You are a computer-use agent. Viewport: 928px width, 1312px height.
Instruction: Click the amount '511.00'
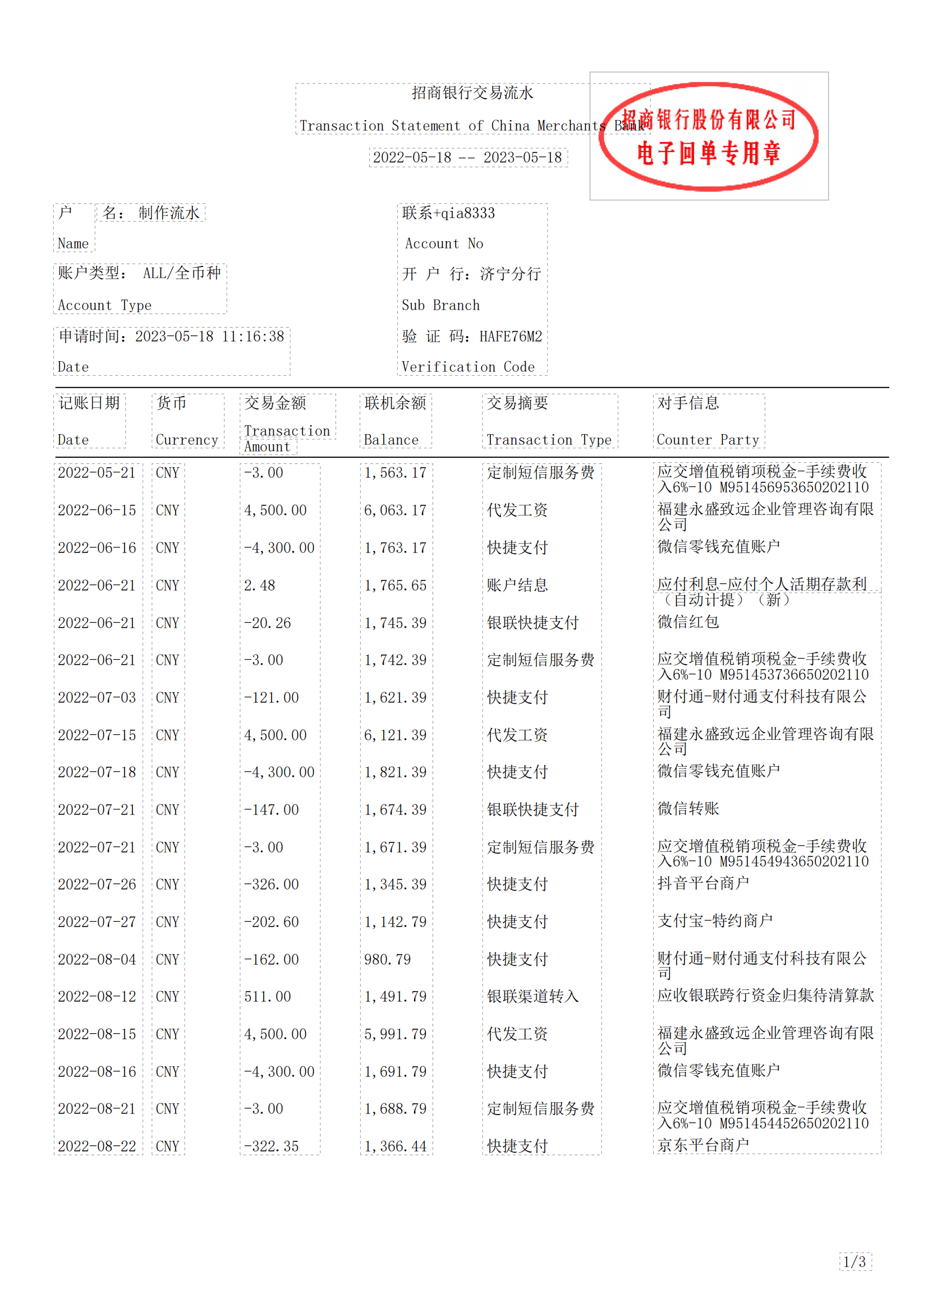[268, 996]
